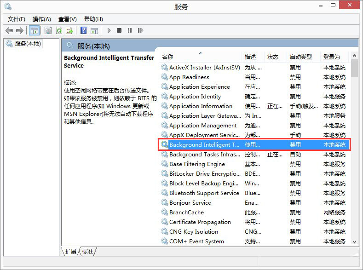Select the 服务(本地) tree node
This screenshot has width=363, height=270.
tap(23, 44)
